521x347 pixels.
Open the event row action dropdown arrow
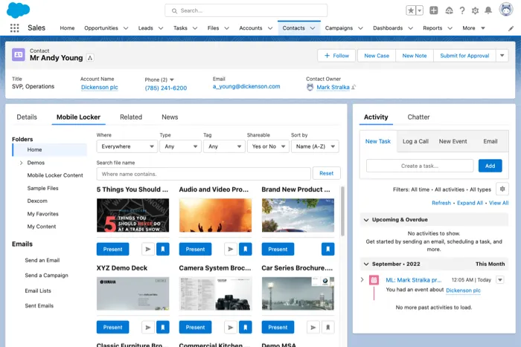pos(499,279)
